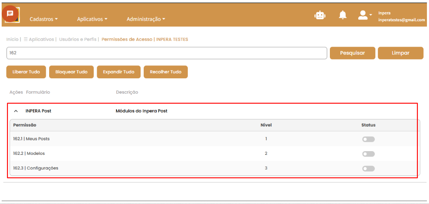Enable status switch for 162.2 Modelos
This screenshot has height=204, width=429.
tap(368, 154)
